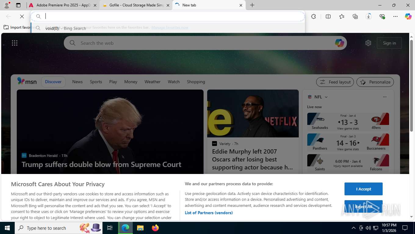Image resolution: width=415 pixels, height=234 pixels.
Task: Click the volume speaker tray icon
Action: pos(368,228)
